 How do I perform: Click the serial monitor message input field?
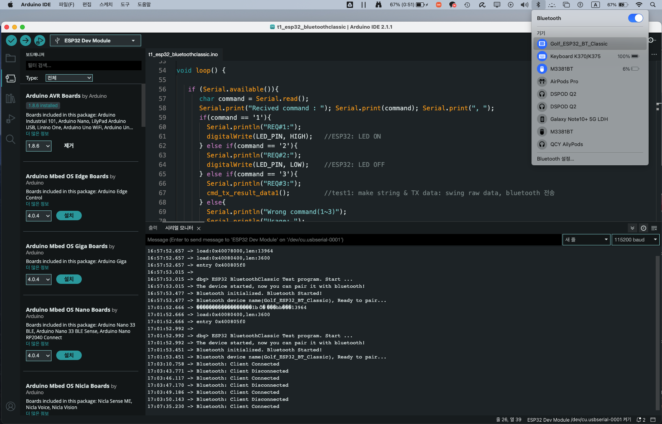tap(353, 239)
